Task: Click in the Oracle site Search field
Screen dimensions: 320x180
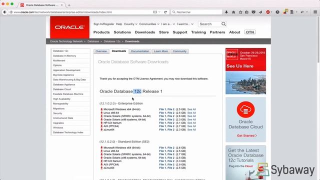Action: pos(209,24)
